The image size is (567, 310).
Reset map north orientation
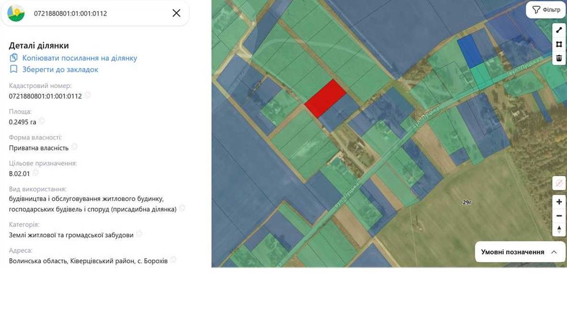click(x=559, y=229)
